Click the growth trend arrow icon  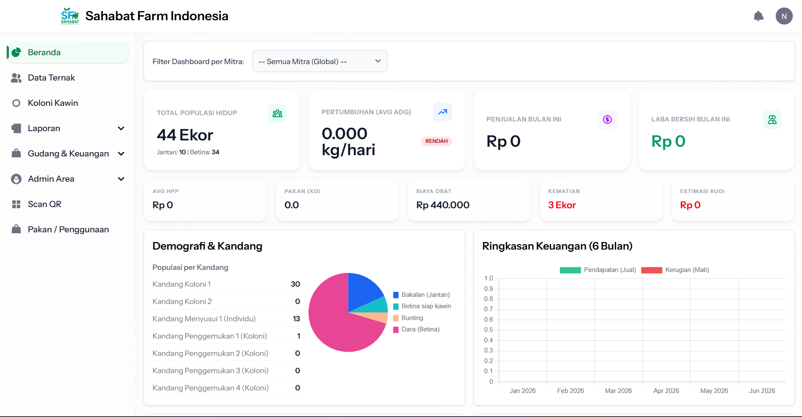(x=442, y=112)
